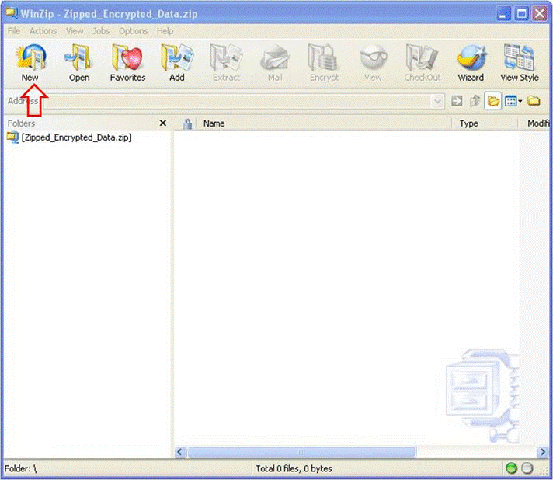Click the green status light indicator
This screenshot has height=480, width=553.
pyautogui.click(x=511, y=468)
